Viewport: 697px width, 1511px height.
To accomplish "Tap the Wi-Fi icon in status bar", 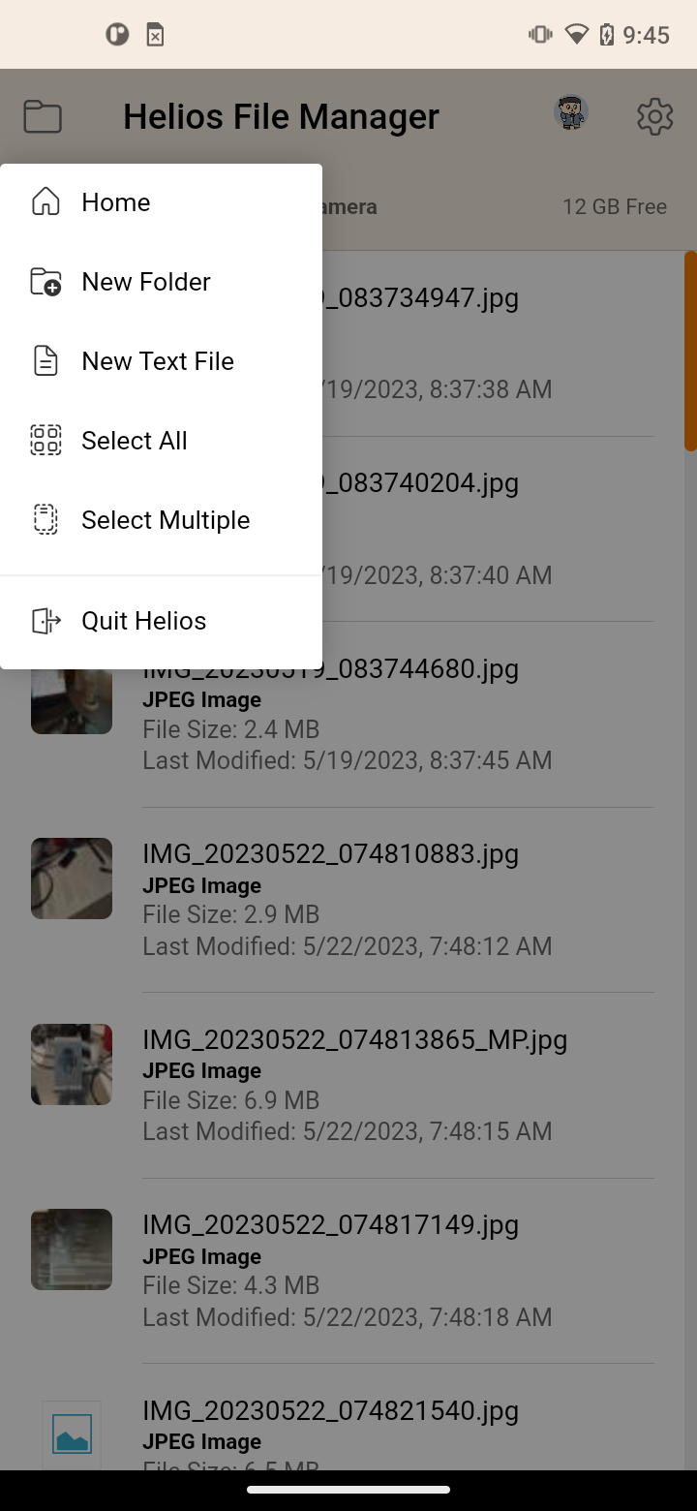I will coord(576,34).
